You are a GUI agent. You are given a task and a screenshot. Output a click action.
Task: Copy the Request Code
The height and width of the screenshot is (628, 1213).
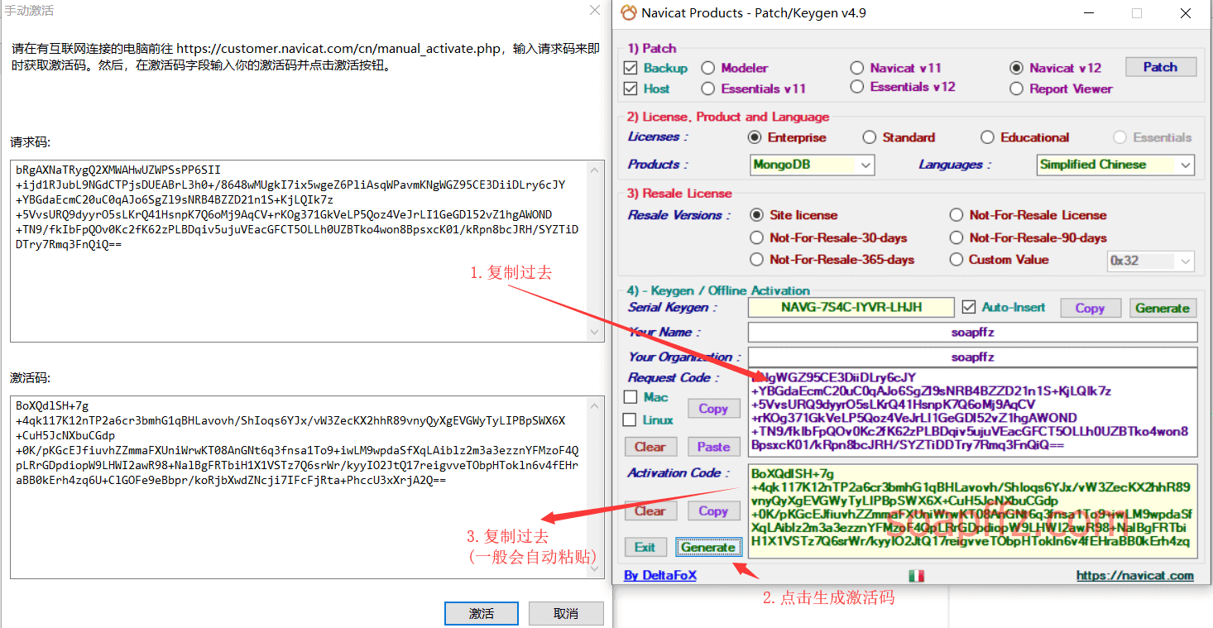coord(713,409)
